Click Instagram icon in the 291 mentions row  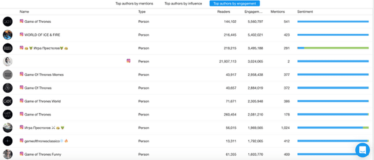click(22, 48)
